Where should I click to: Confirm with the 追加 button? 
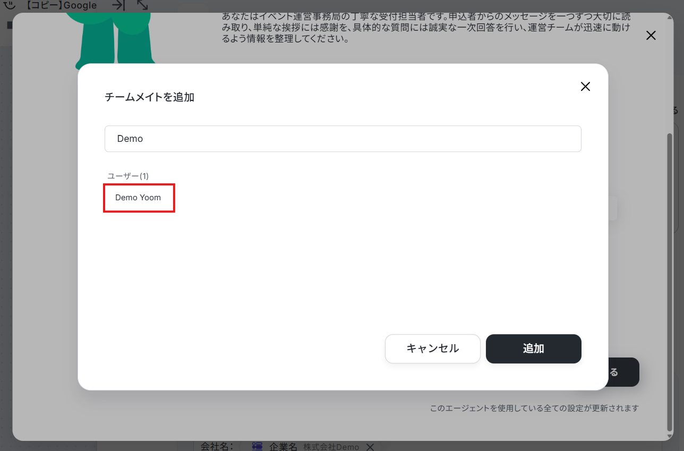click(x=533, y=348)
